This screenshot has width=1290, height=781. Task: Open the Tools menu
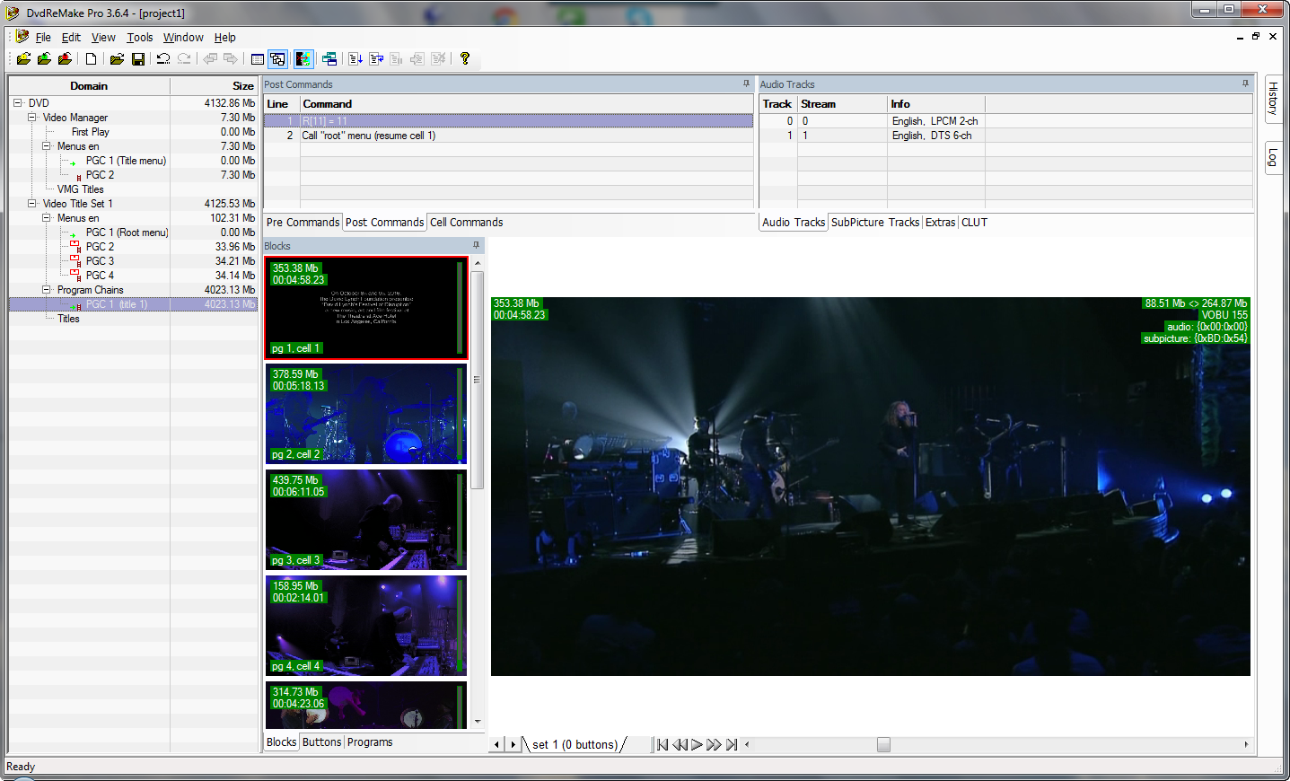[x=139, y=38]
